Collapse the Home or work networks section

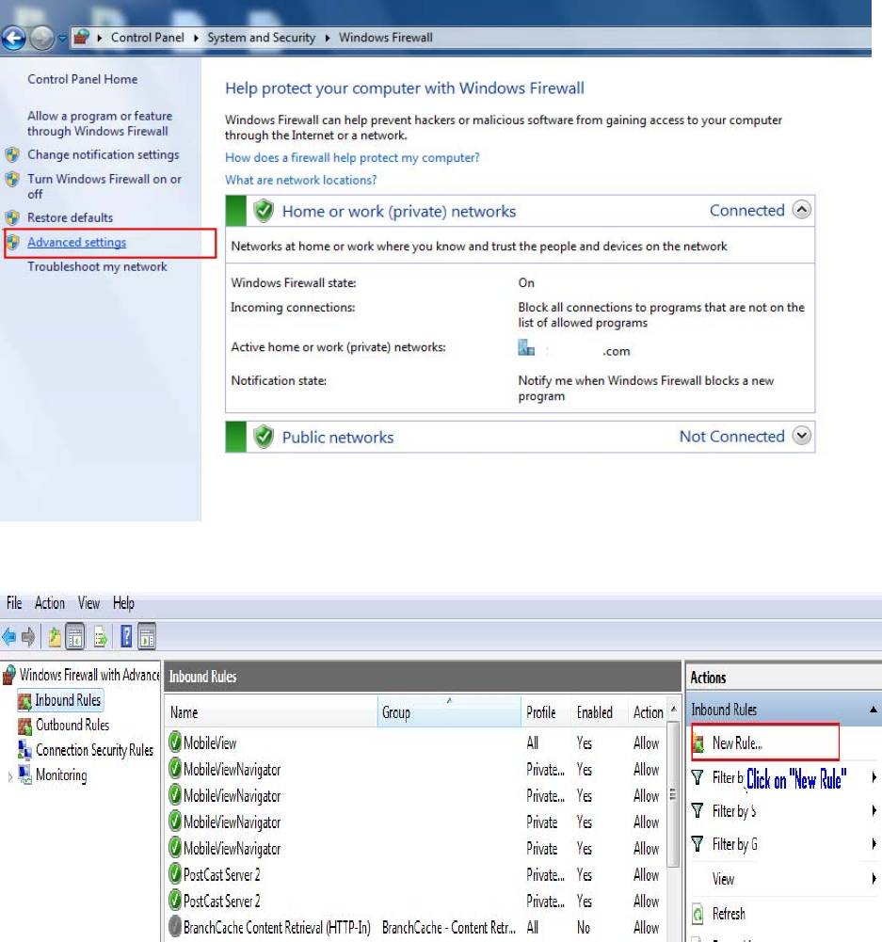pos(801,210)
